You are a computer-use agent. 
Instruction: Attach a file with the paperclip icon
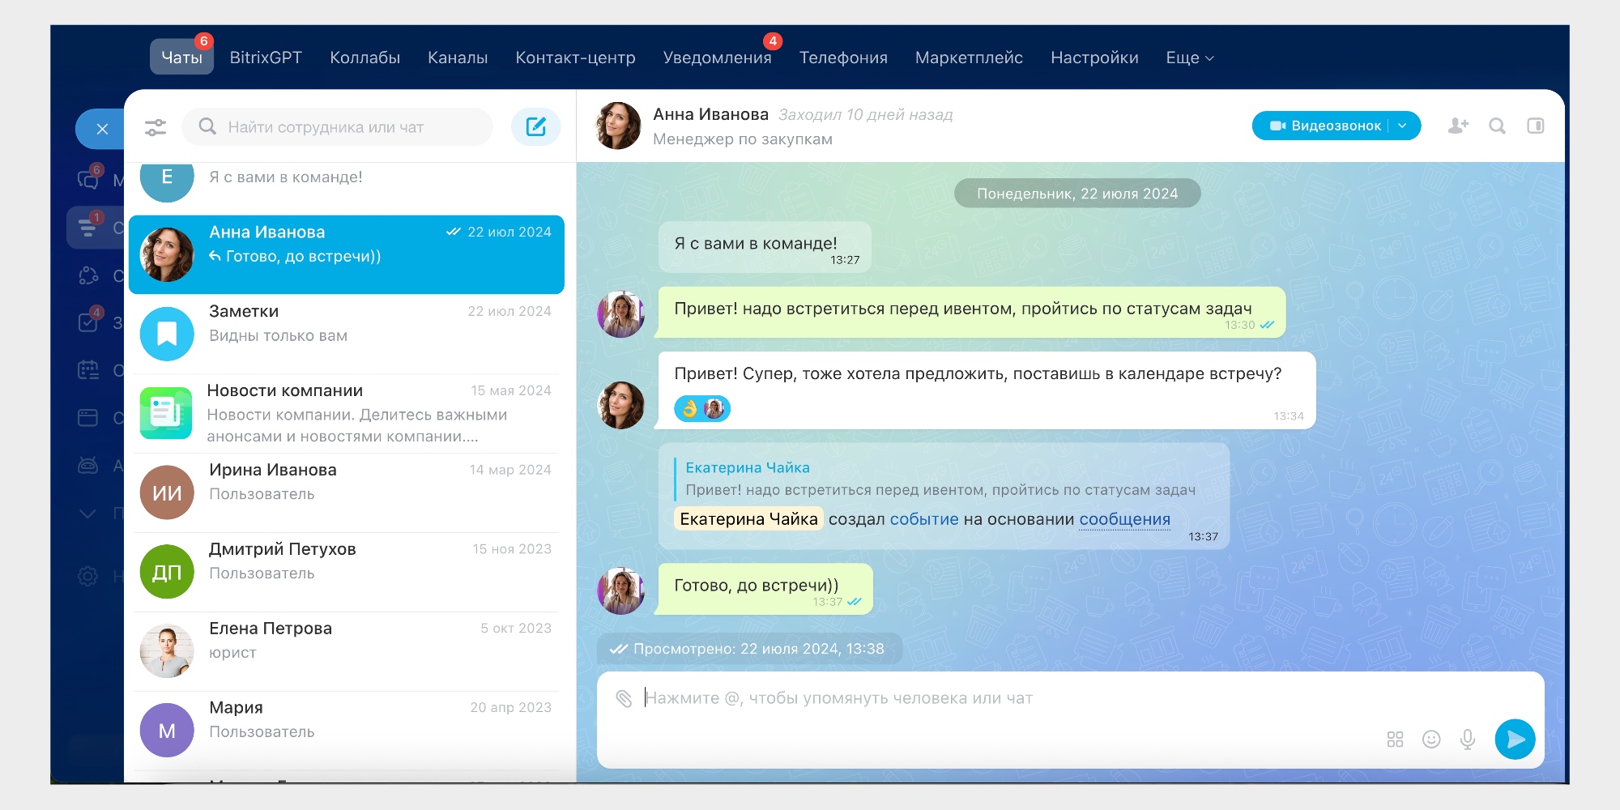624,697
